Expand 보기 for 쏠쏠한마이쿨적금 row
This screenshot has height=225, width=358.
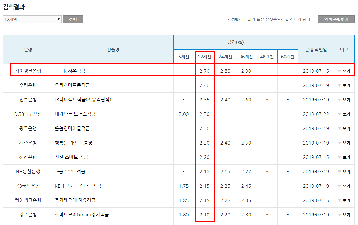[x=344, y=128]
